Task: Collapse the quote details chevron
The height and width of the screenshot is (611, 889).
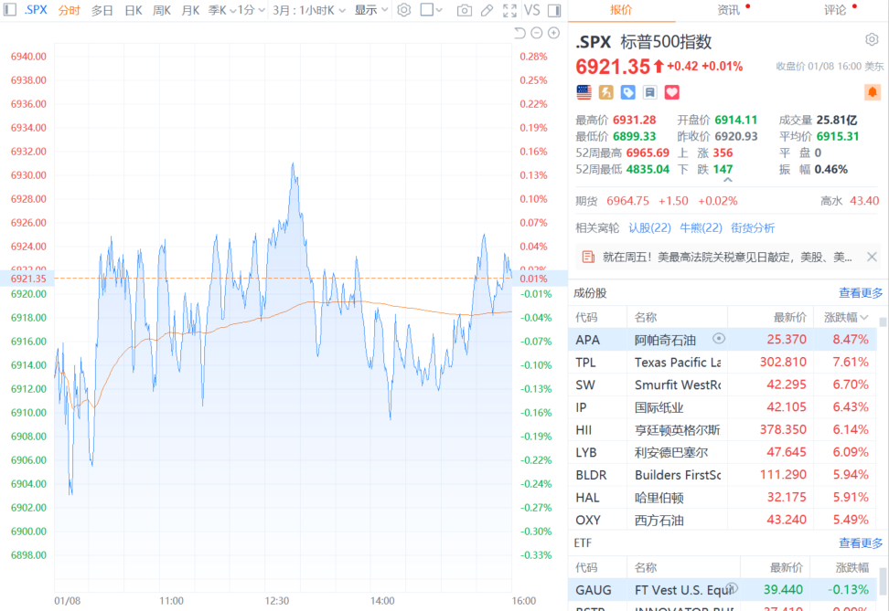Action: coord(728,180)
